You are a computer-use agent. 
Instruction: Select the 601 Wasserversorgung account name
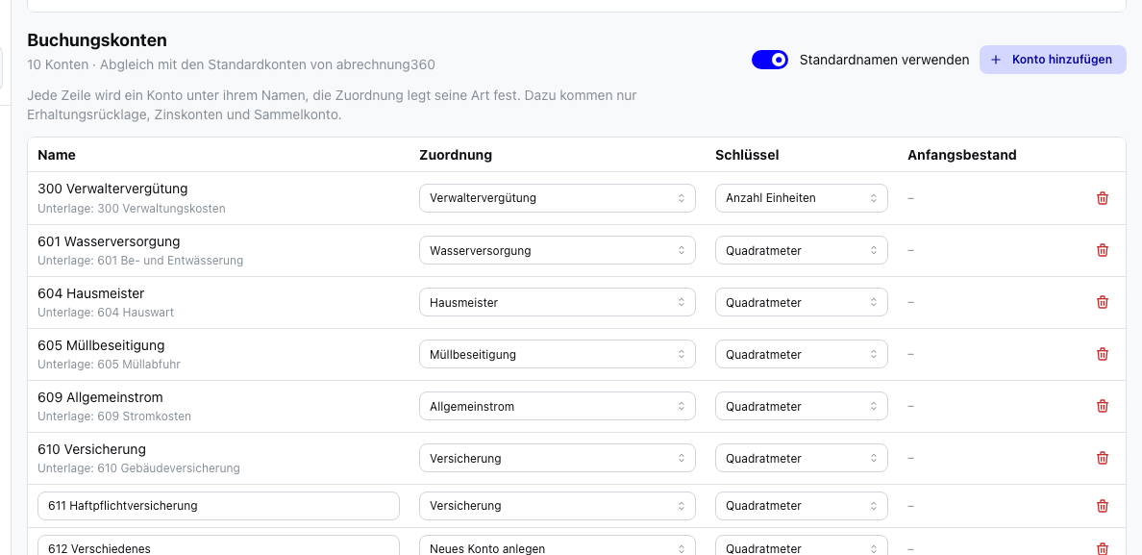(x=110, y=241)
